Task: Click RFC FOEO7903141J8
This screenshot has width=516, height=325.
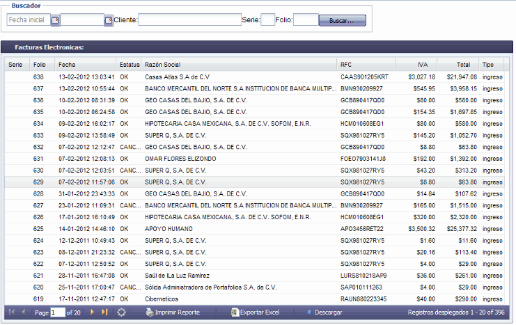Action: point(363,159)
